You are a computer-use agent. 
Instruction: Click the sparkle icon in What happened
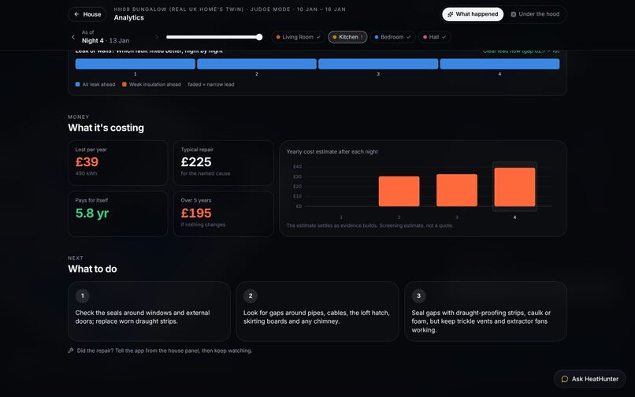[x=451, y=14]
